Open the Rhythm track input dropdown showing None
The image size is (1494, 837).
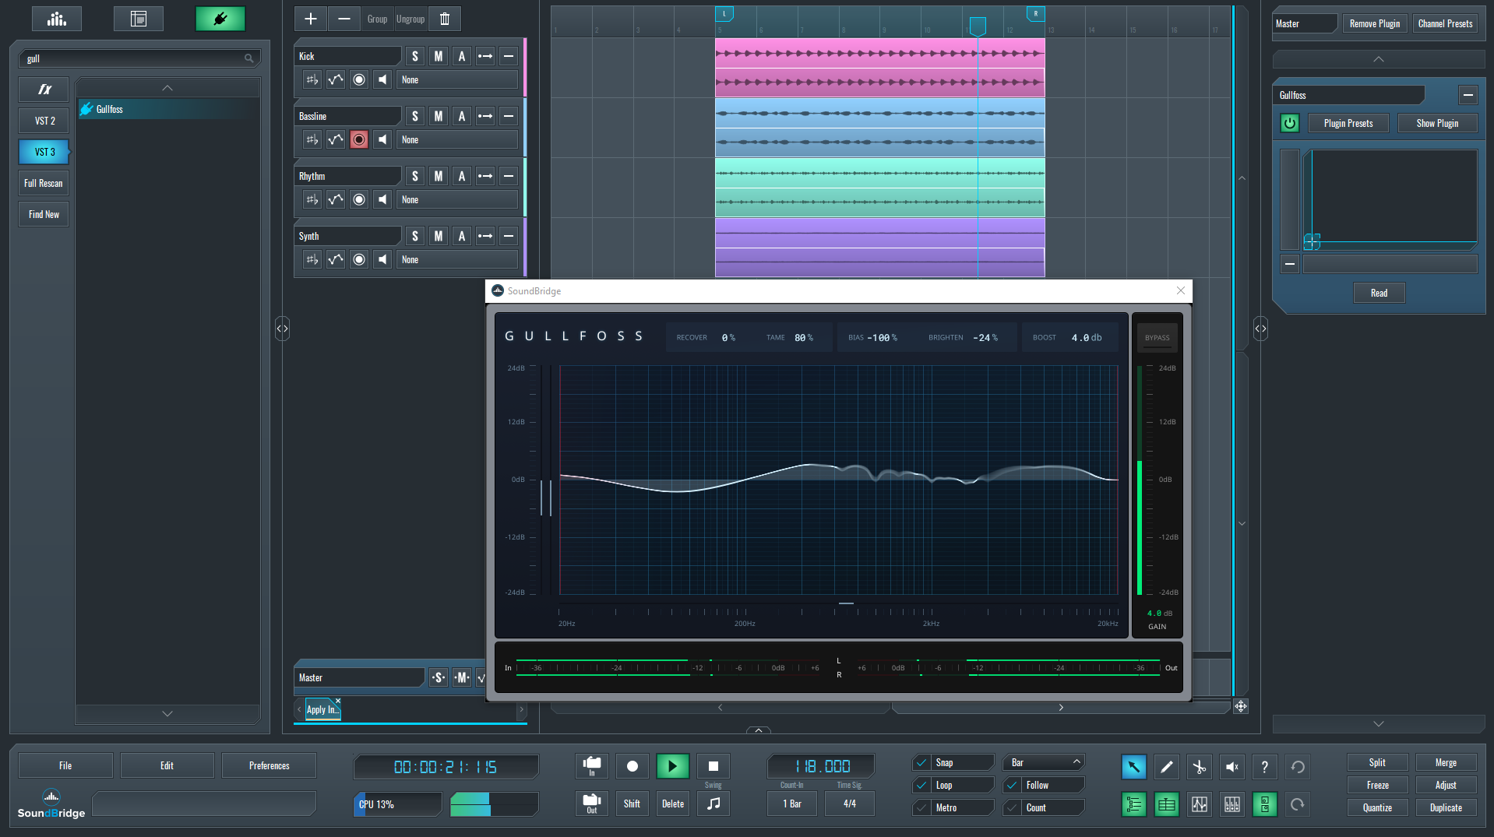point(456,200)
